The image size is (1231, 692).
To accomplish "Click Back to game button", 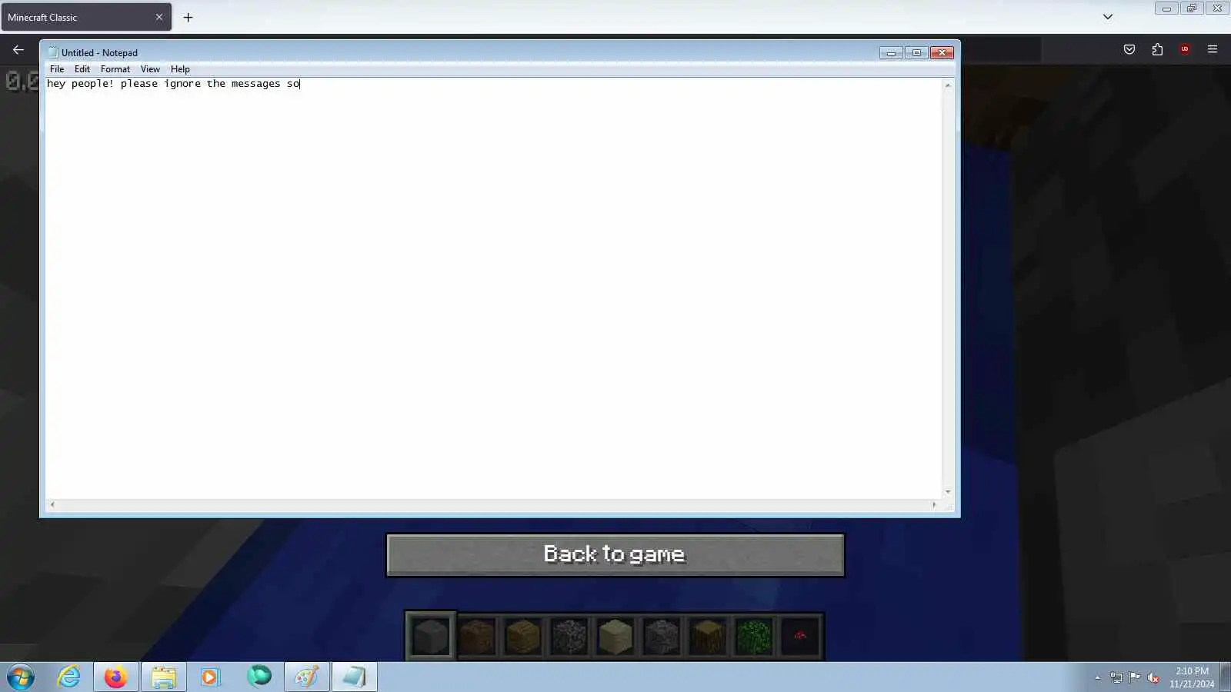I will pos(615,554).
